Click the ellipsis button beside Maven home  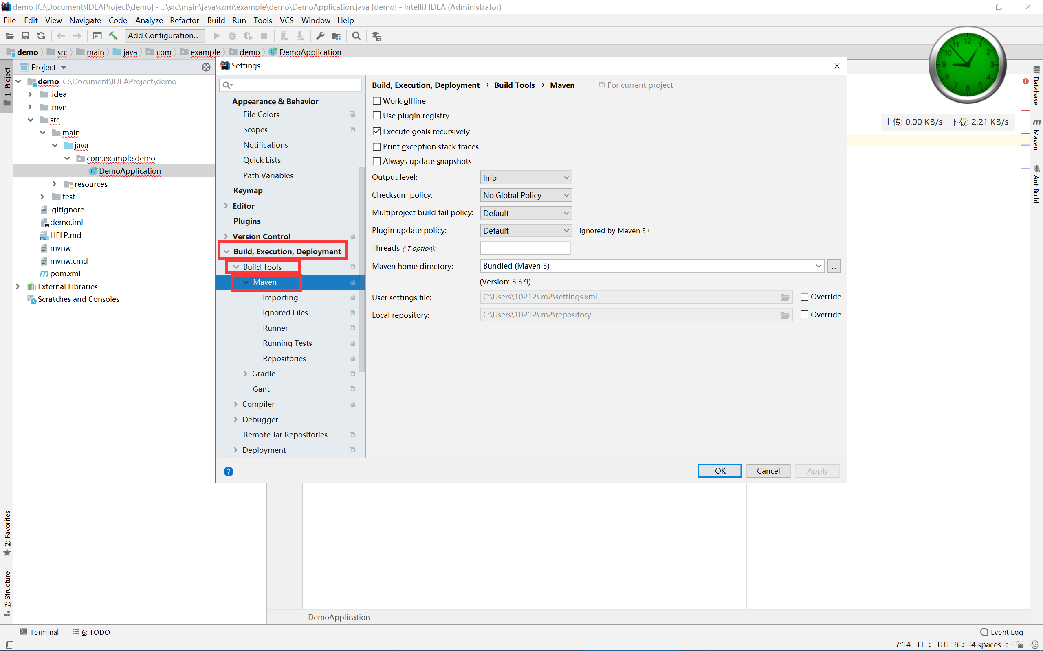(834, 266)
